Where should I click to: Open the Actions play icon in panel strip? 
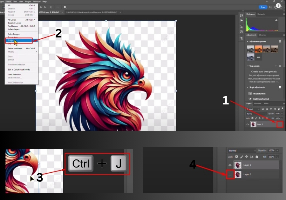click(242, 20)
